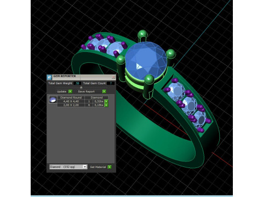Image resolution: width=263 pixels, height=197 pixels.
Task: Click the Update button label
Action: pos(61,91)
